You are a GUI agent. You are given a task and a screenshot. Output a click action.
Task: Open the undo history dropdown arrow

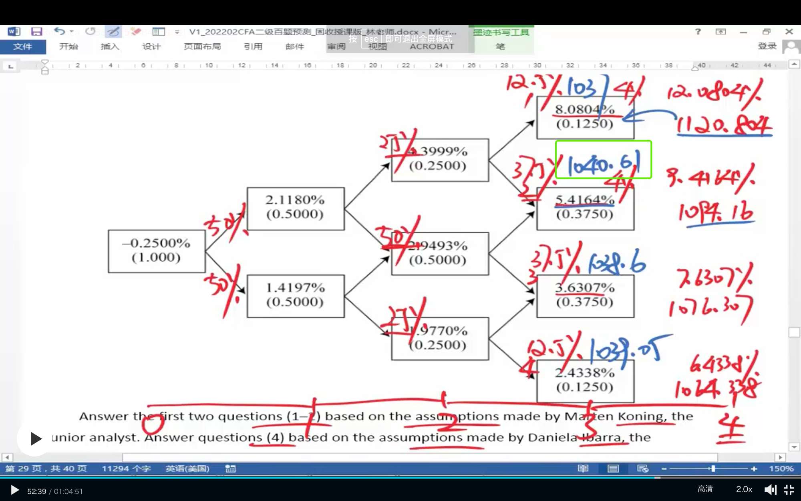tap(72, 31)
